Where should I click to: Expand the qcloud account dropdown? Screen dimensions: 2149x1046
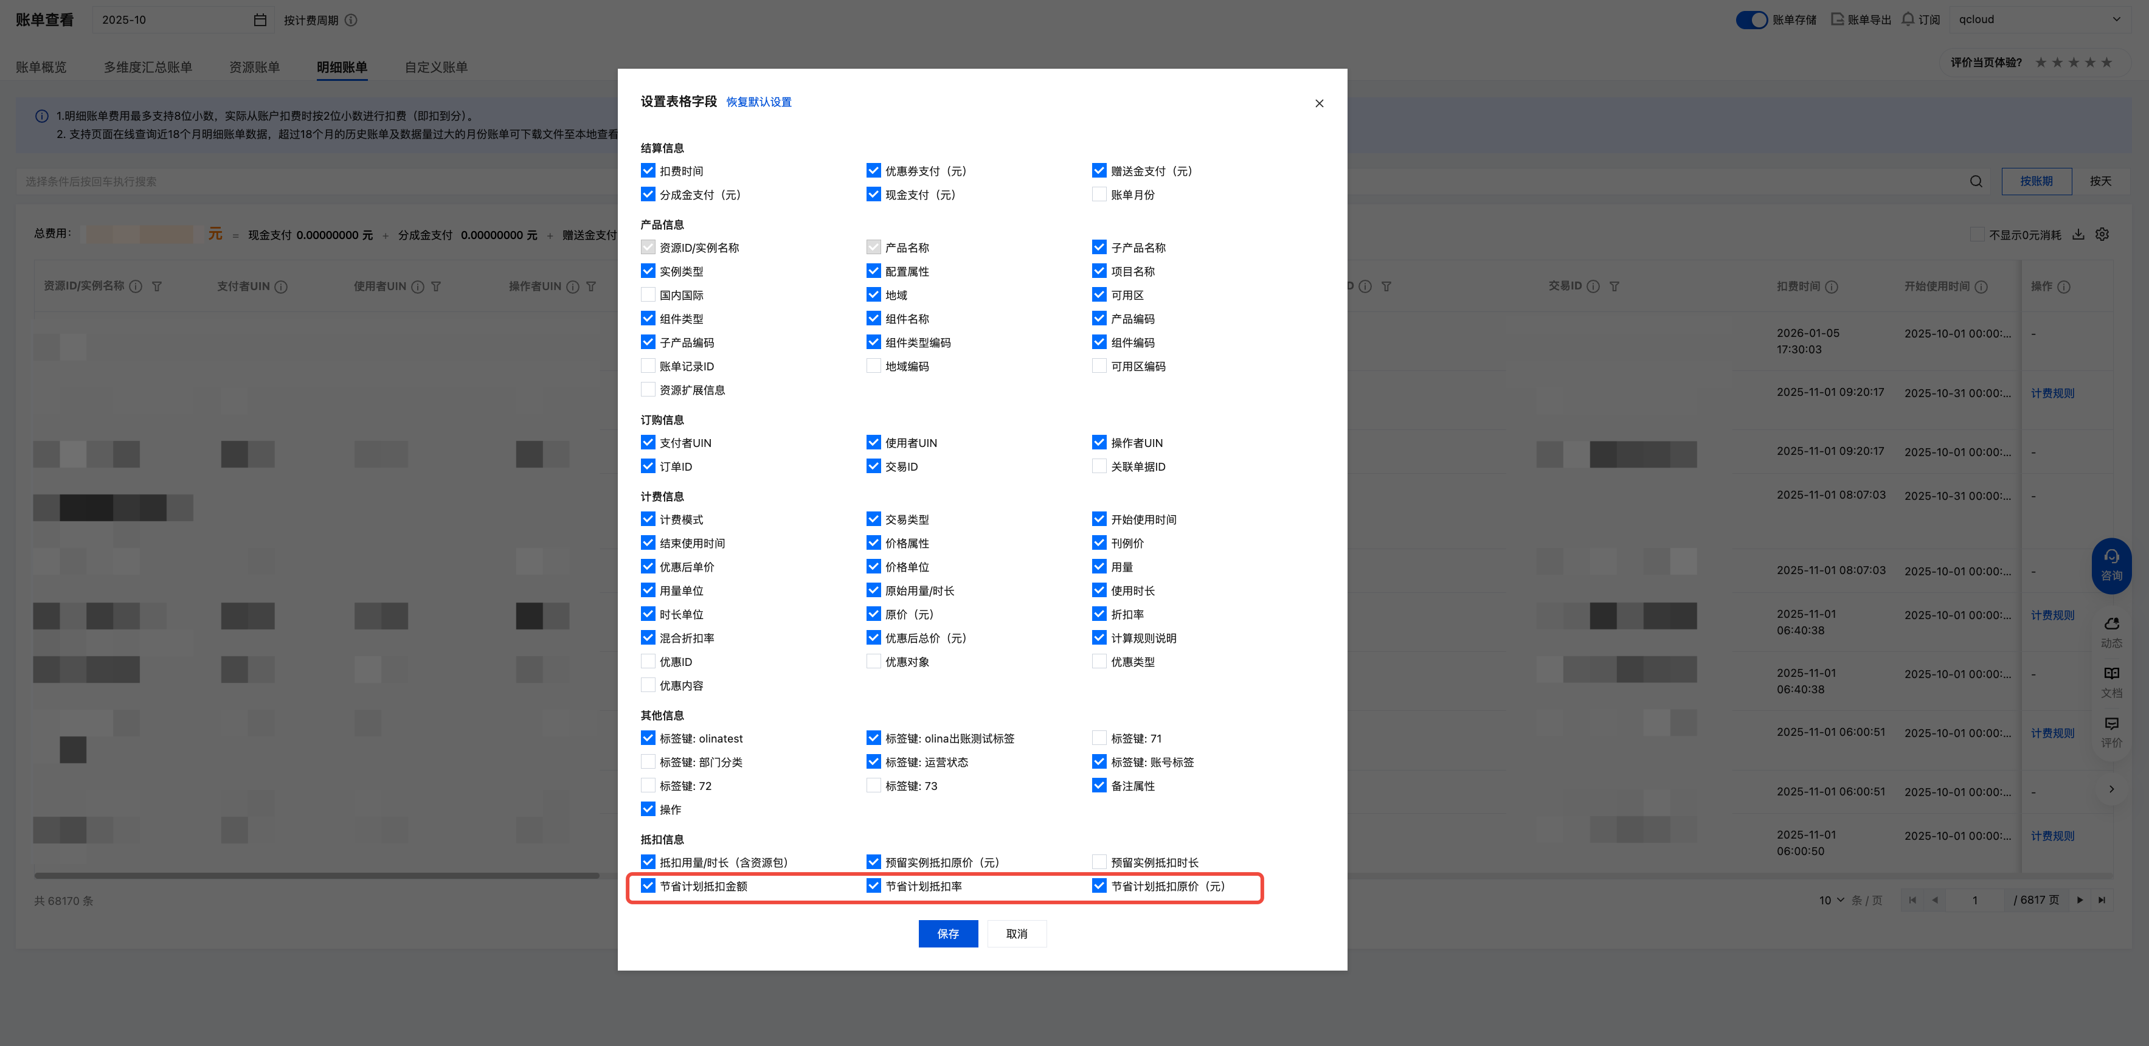[2116, 19]
